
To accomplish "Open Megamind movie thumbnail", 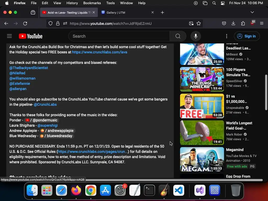I will click(202, 159).
